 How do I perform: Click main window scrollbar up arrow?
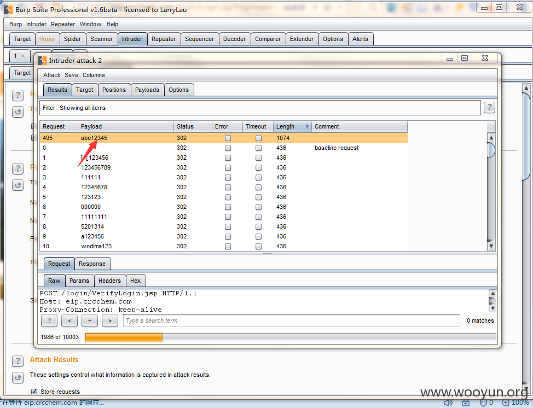[x=526, y=88]
